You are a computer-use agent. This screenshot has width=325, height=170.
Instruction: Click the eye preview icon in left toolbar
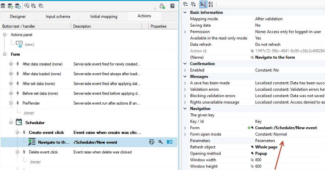pyautogui.click(x=27, y=6)
